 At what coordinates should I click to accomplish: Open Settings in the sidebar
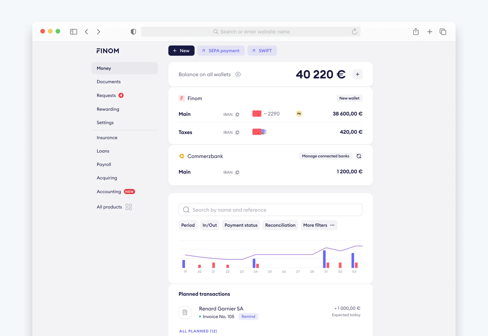pyautogui.click(x=105, y=122)
